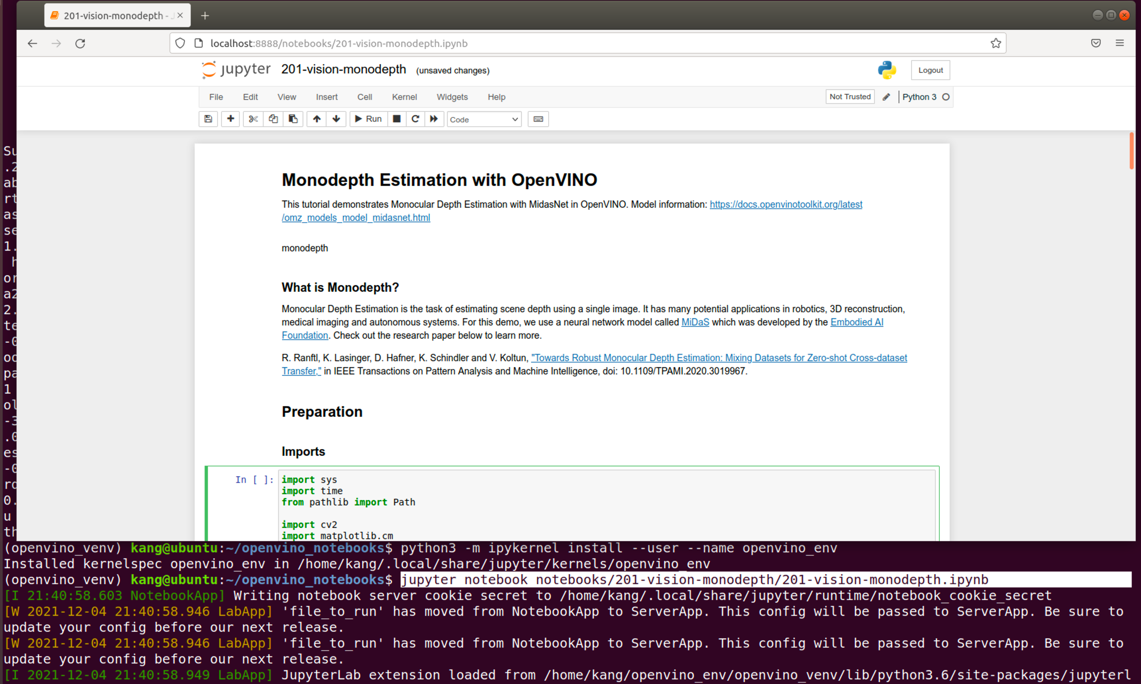Open the Towards Robust Monocular Depth paper link
This screenshot has width=1141, height=684.
[x=719, y=358]
